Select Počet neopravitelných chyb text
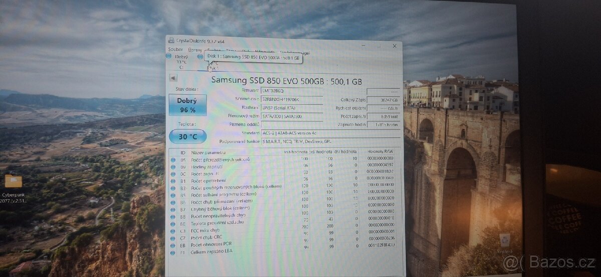The height and width of the screenshot is (277, 601). 218,215
